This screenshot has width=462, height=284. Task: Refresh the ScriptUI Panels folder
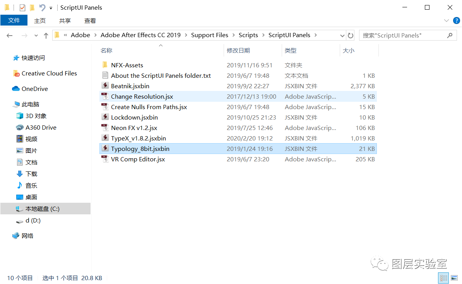350,35
